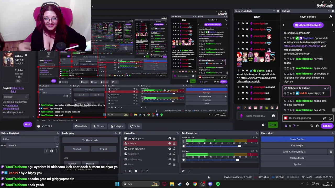The image size is (335, 188).
Task: Hide the camera source
Action: pos(170,144)
